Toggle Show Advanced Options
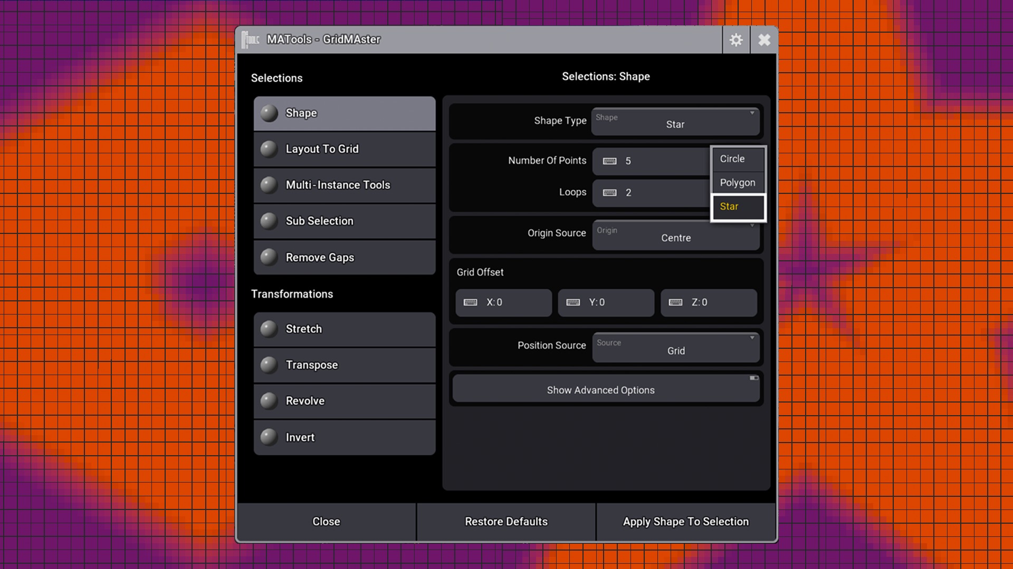 [606, 389]
